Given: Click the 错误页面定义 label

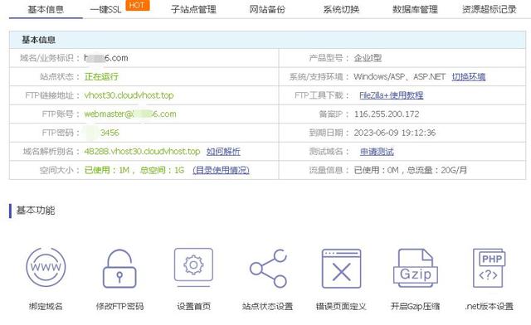Looking at the screenshot, I should pyautogui.click(x=341, y=307).
